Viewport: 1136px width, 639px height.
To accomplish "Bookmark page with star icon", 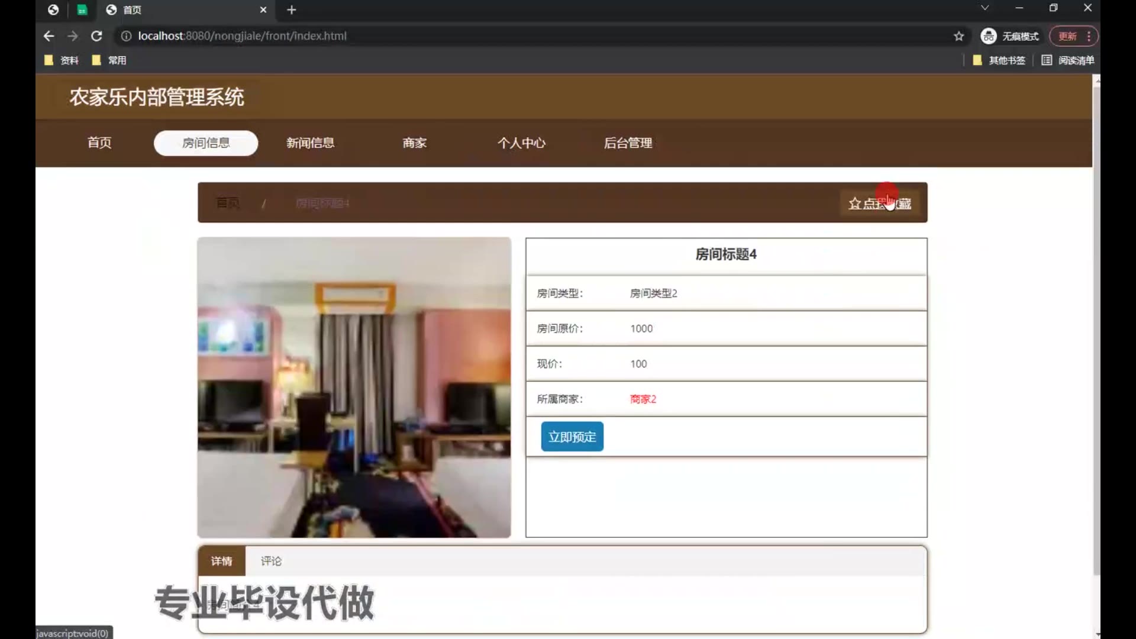I will tap(958, 36).
